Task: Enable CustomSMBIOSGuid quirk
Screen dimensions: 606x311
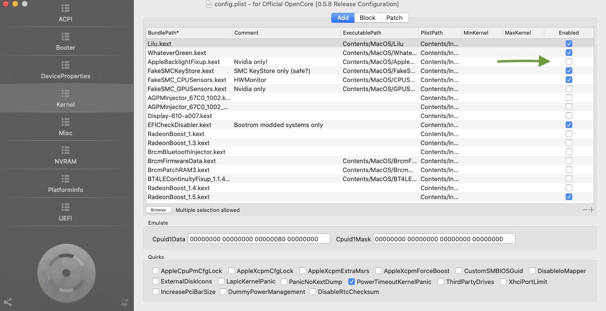Action: coord(459,271)
